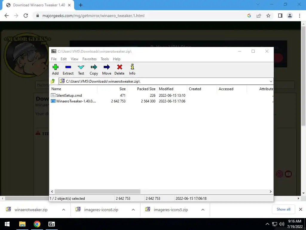Viewport: 306px width, 230px height.
Task: Open the Help menu
Action: (117, 59)
